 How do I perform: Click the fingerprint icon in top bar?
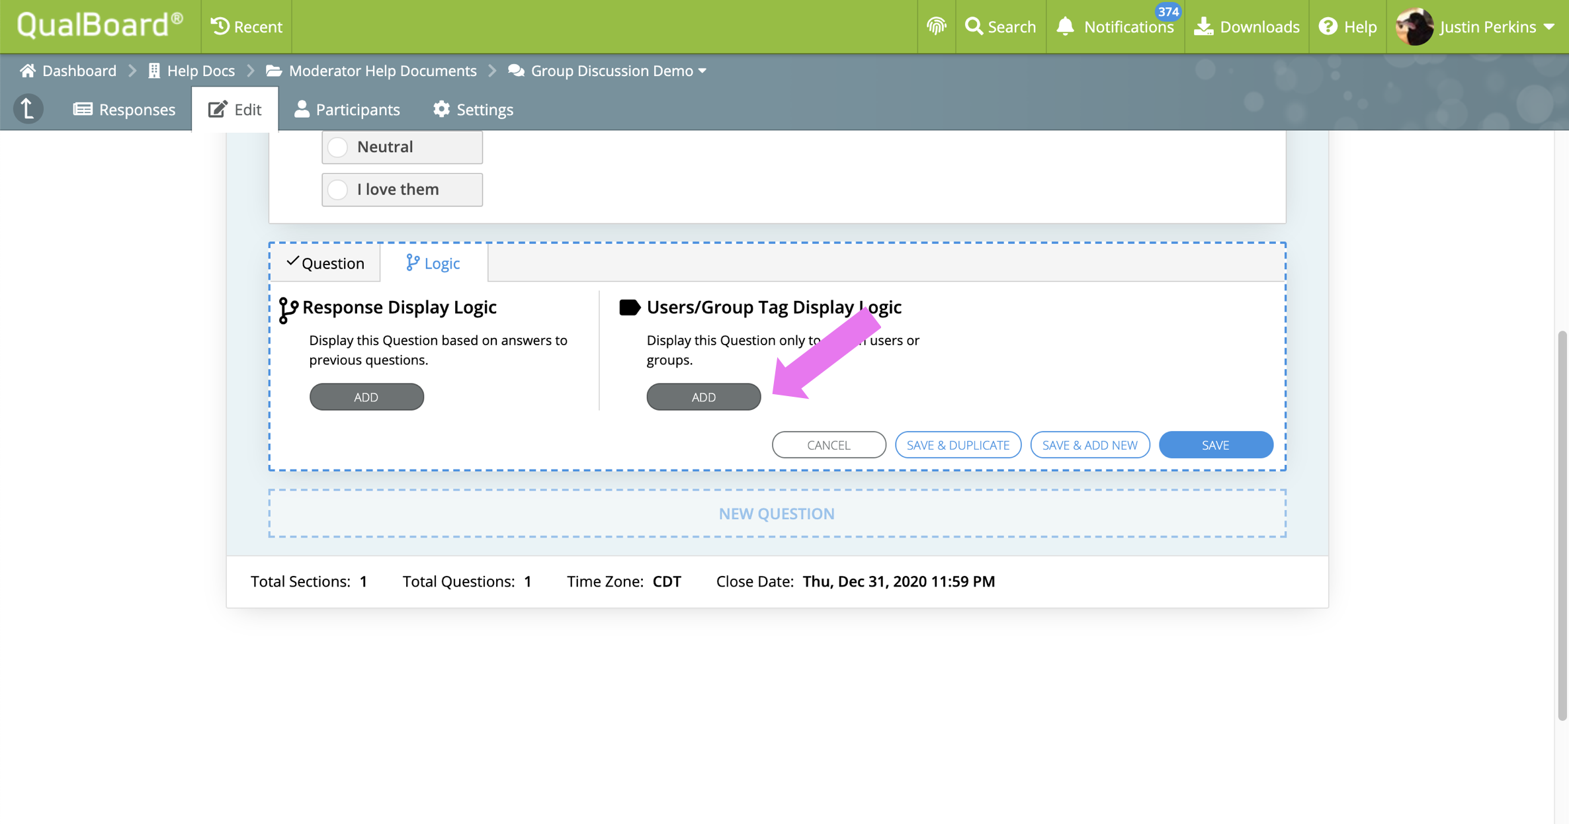(936, 26)
